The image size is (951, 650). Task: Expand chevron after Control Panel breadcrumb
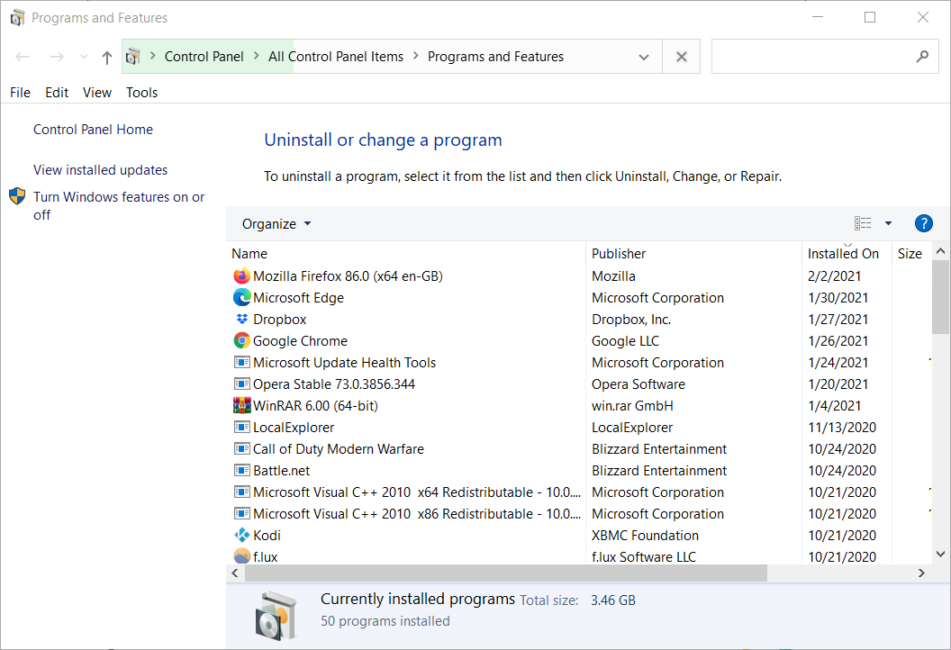tap(256, 56)
